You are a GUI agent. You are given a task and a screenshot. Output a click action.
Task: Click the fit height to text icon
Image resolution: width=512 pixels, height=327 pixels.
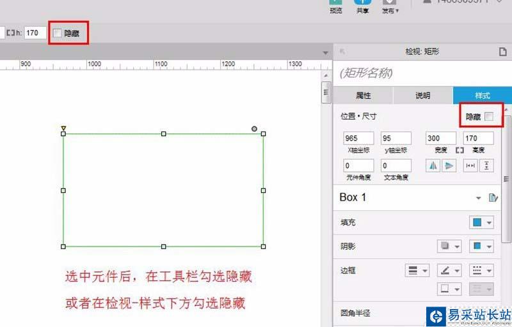[486, 165]
